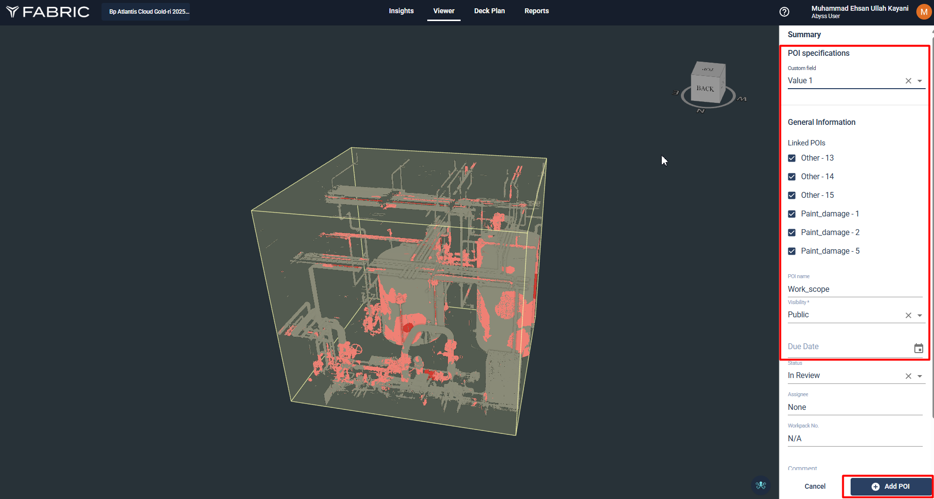Expand the Visibility dropdown arrow

(x=920, y=315)
